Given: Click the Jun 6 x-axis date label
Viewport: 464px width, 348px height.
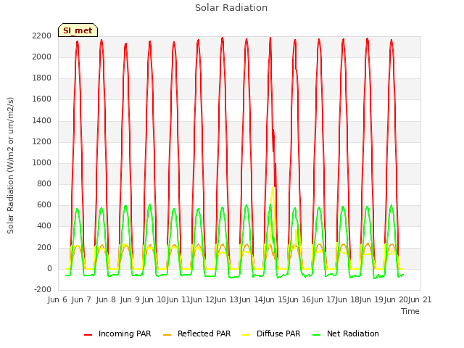Looking at the screenshot, I should click(x=57, y=299).
